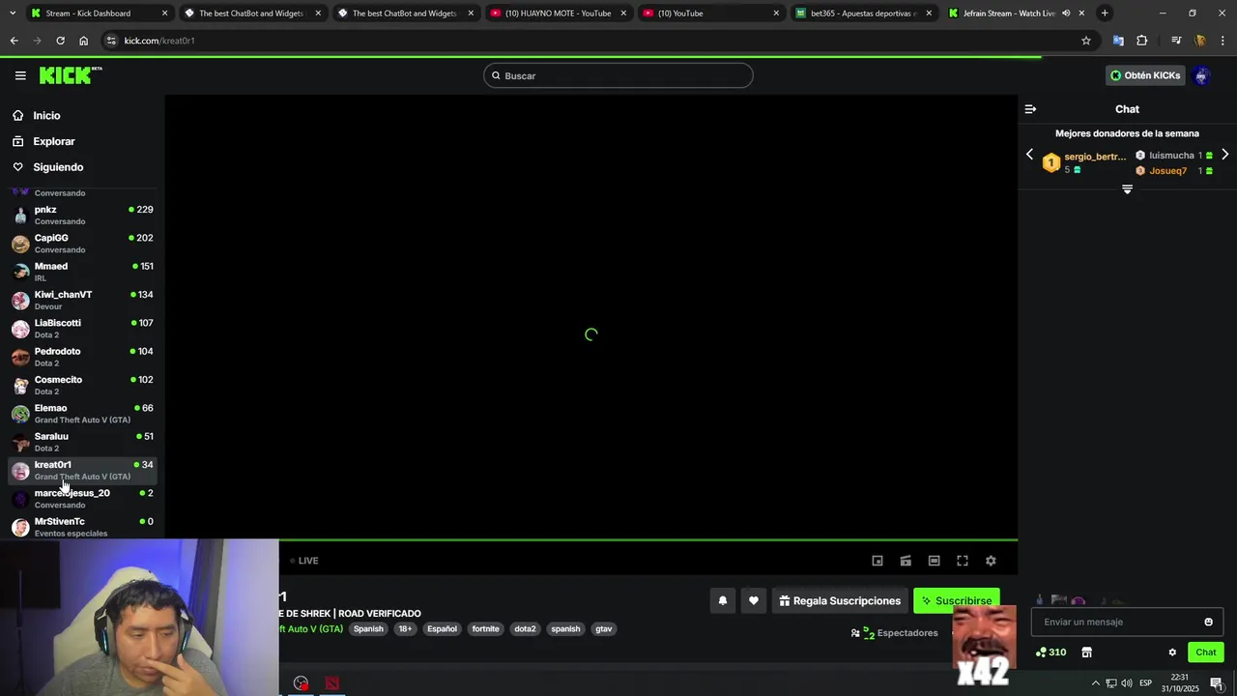Click the Obtén KICKs button

click(x=1145, y=75)
